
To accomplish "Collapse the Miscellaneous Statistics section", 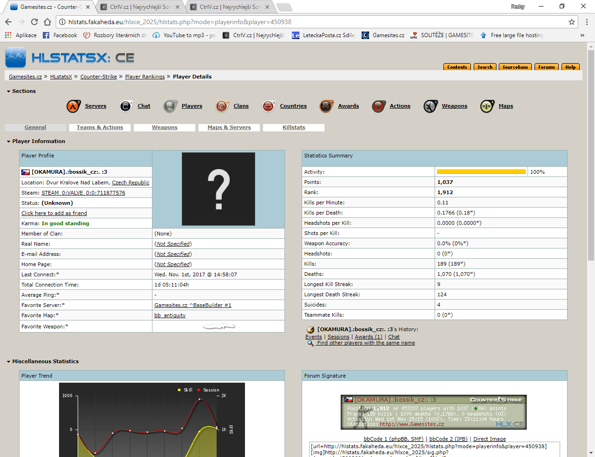I will [x=7, y=361].
